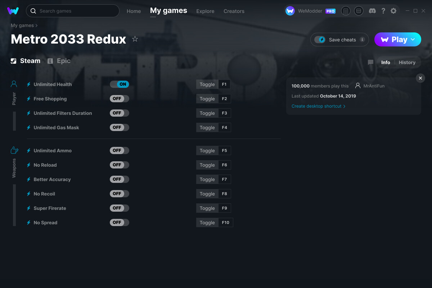The image size is (432, 288).
Task: Select Epic platform tab
Action: tap(59, 61)
